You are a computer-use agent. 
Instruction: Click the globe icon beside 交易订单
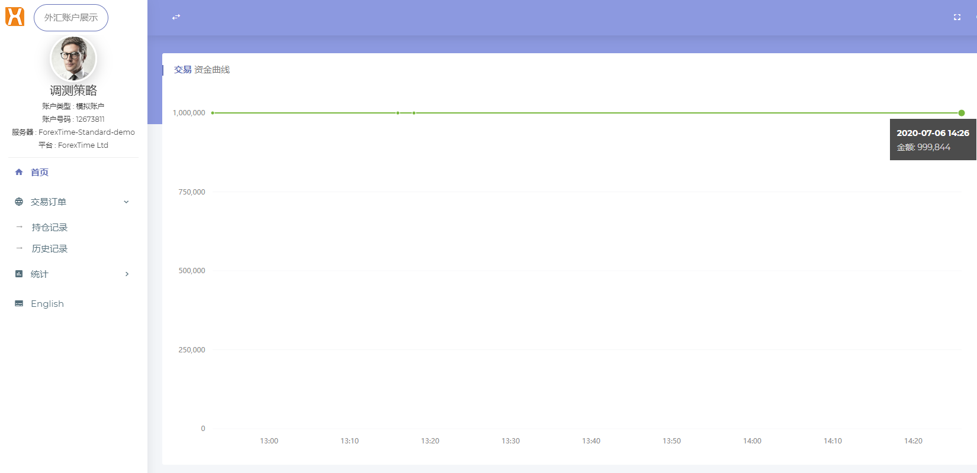click(x=19, y=202)
